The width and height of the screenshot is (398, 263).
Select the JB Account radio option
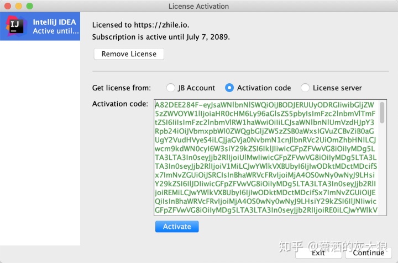(171, 88)
